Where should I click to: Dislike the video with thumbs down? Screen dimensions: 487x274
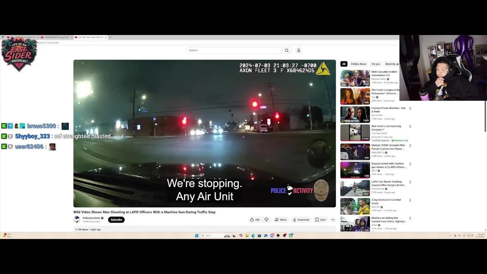click(266, 220)
